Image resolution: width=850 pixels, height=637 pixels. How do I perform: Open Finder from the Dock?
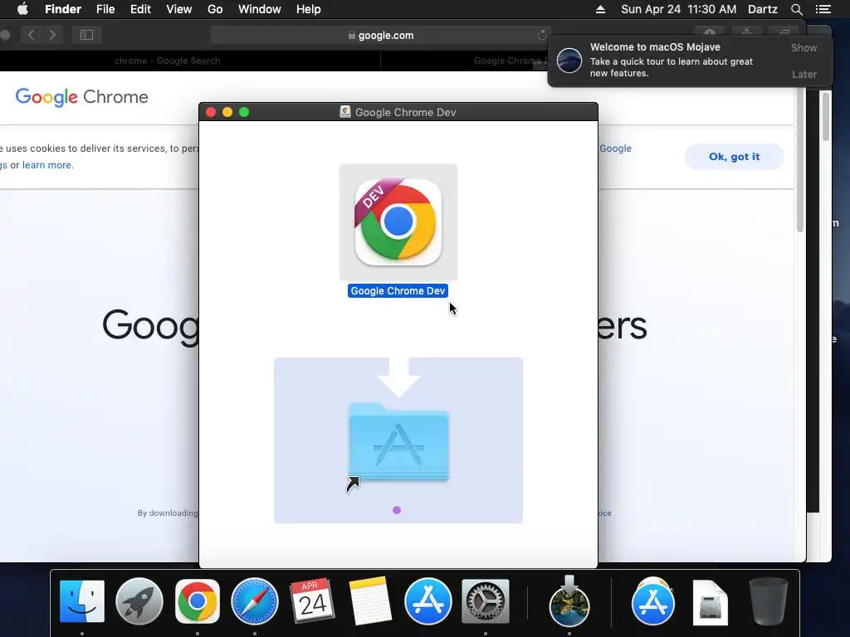[82, 601]
